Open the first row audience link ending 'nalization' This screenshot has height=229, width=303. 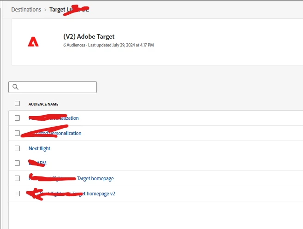tap(53, 118)
